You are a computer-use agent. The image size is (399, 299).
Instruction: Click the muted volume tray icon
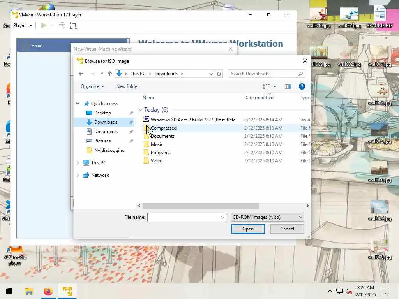click(349, 291)
